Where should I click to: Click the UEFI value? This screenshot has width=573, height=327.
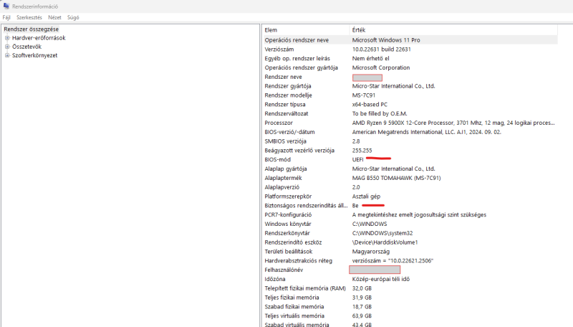tap(357, 159)
